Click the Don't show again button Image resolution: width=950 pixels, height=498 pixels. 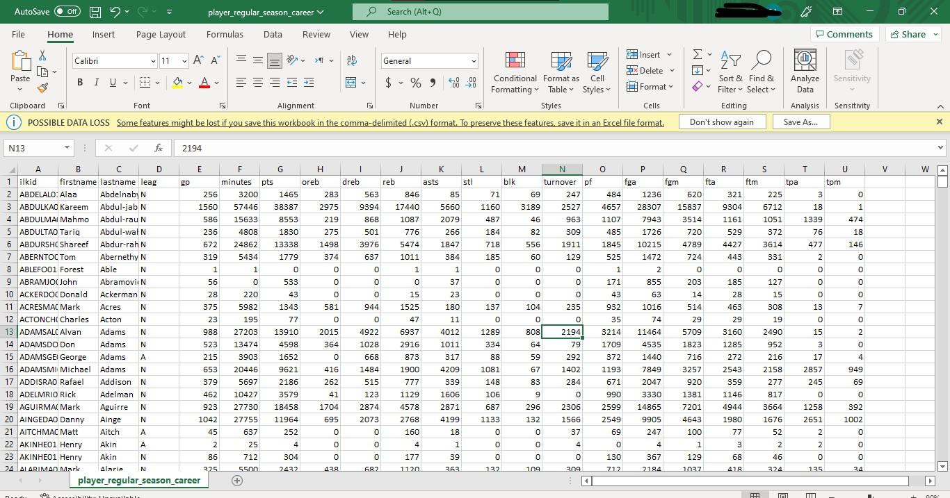pyautogui.click(x=721, y=122)
